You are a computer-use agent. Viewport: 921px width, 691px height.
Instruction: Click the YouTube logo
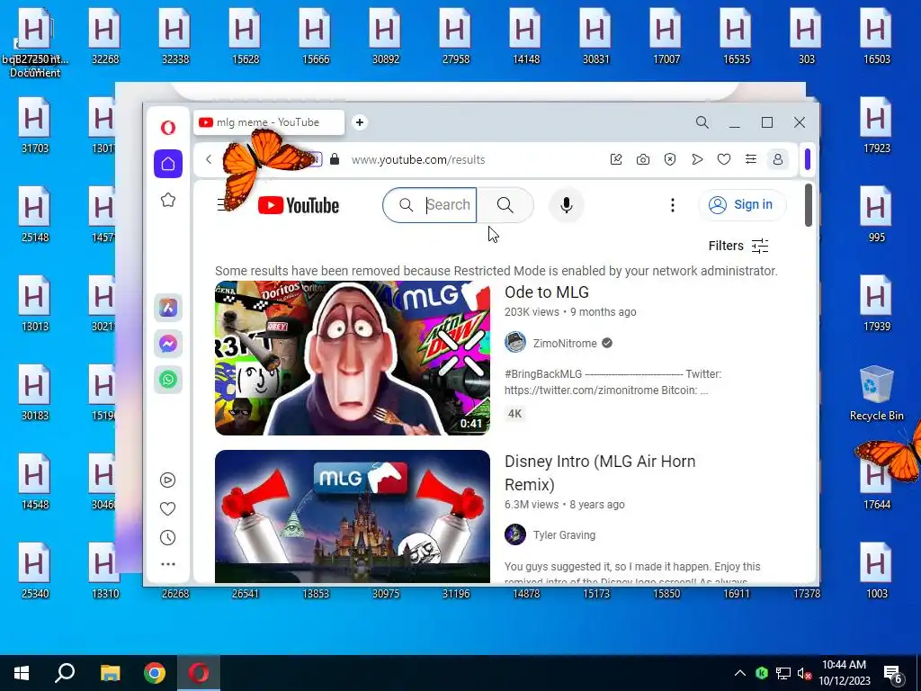[299, 205]
